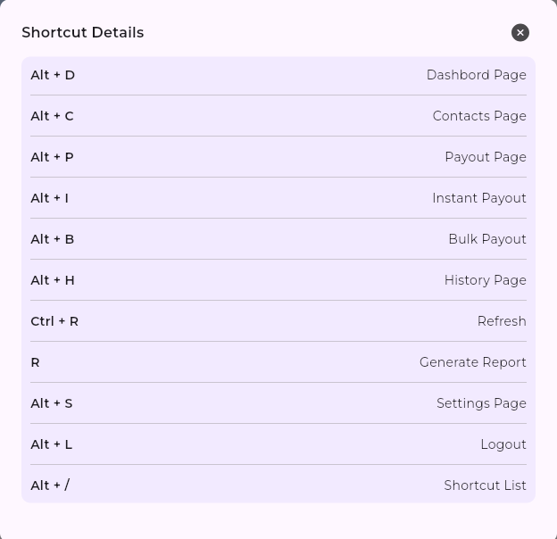Select the Instant Payout entry
The image size is (557, 539).
pyautogui.click(x=478, y=198)
